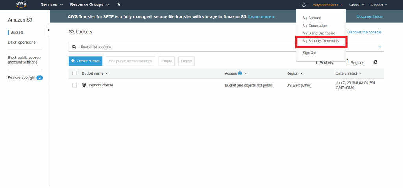Go to My Billing Dashboard

click(319, 33)
